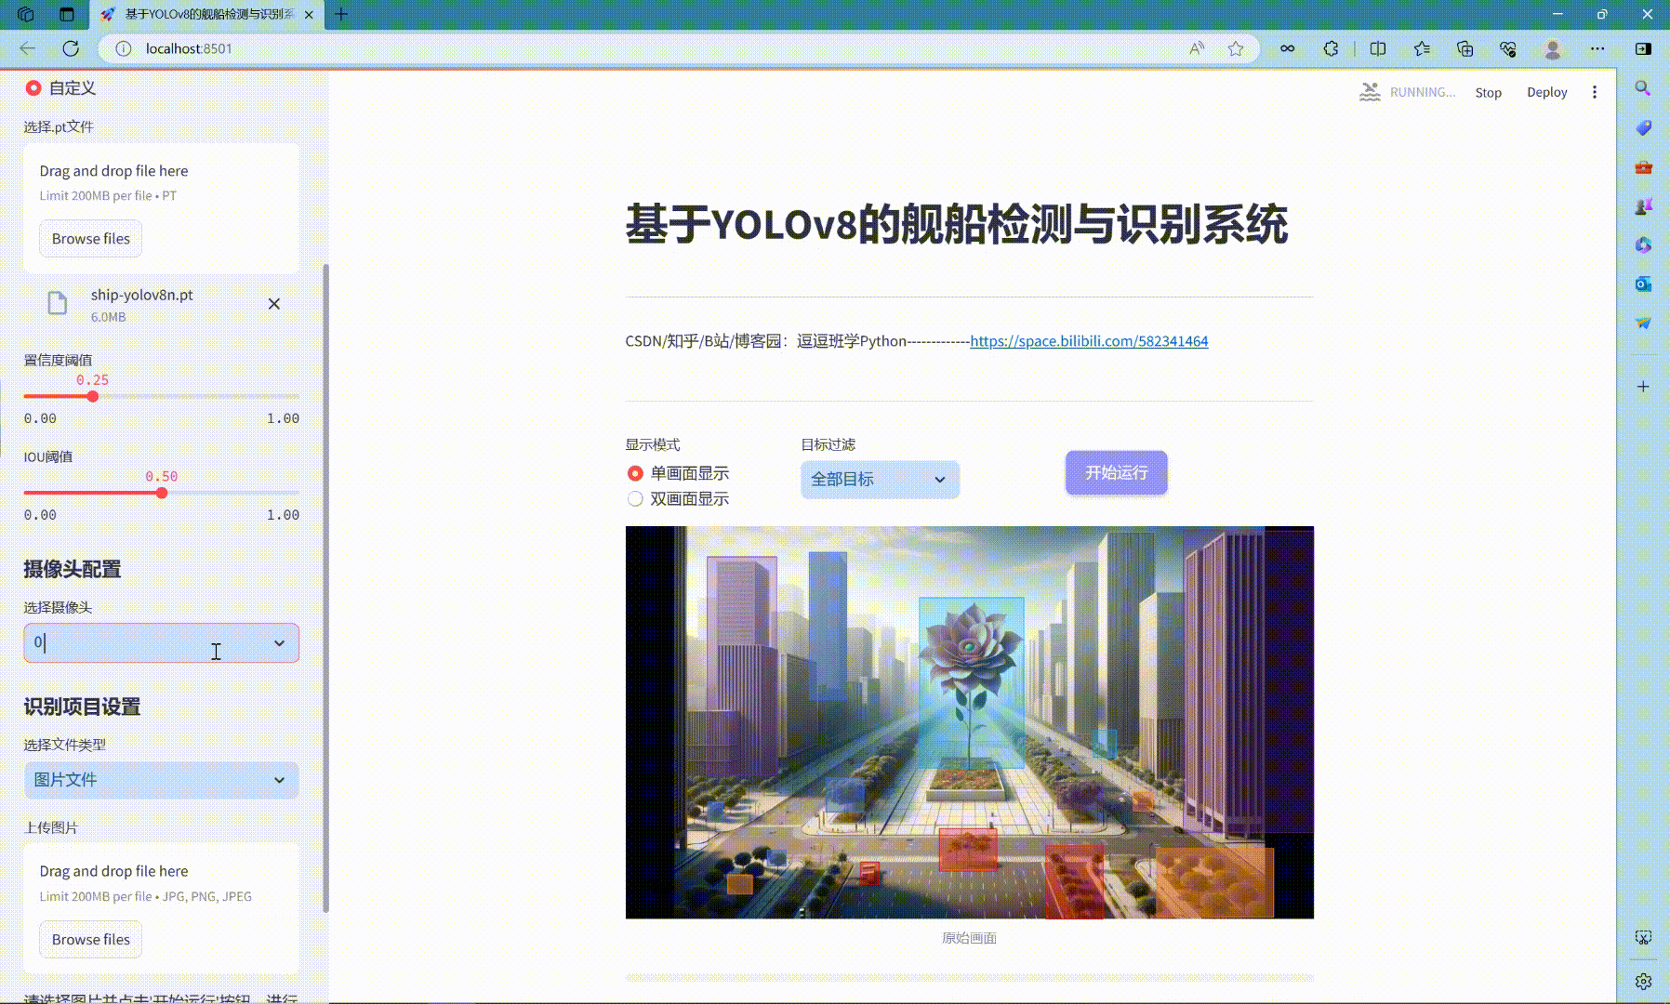Open Outlook from the right sidebar
This screenshot has width=1670, height=1004.
coord(1642,284)
